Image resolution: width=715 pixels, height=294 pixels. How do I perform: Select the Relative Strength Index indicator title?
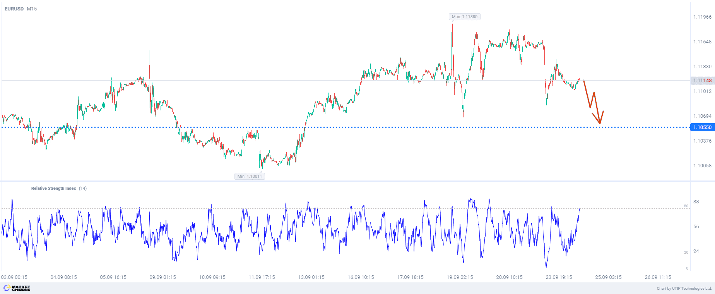click(x=53, y=188)
